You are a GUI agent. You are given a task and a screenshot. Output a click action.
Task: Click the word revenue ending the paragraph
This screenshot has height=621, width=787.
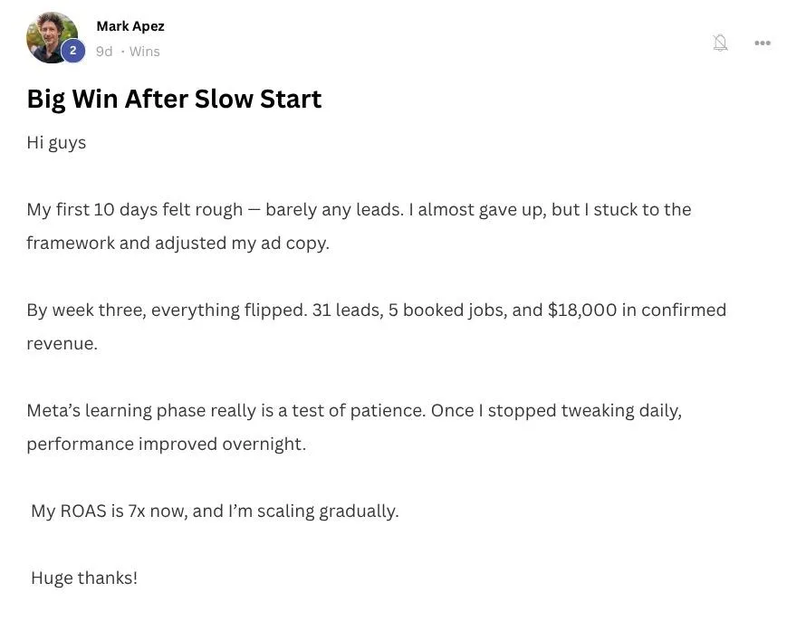62,344
